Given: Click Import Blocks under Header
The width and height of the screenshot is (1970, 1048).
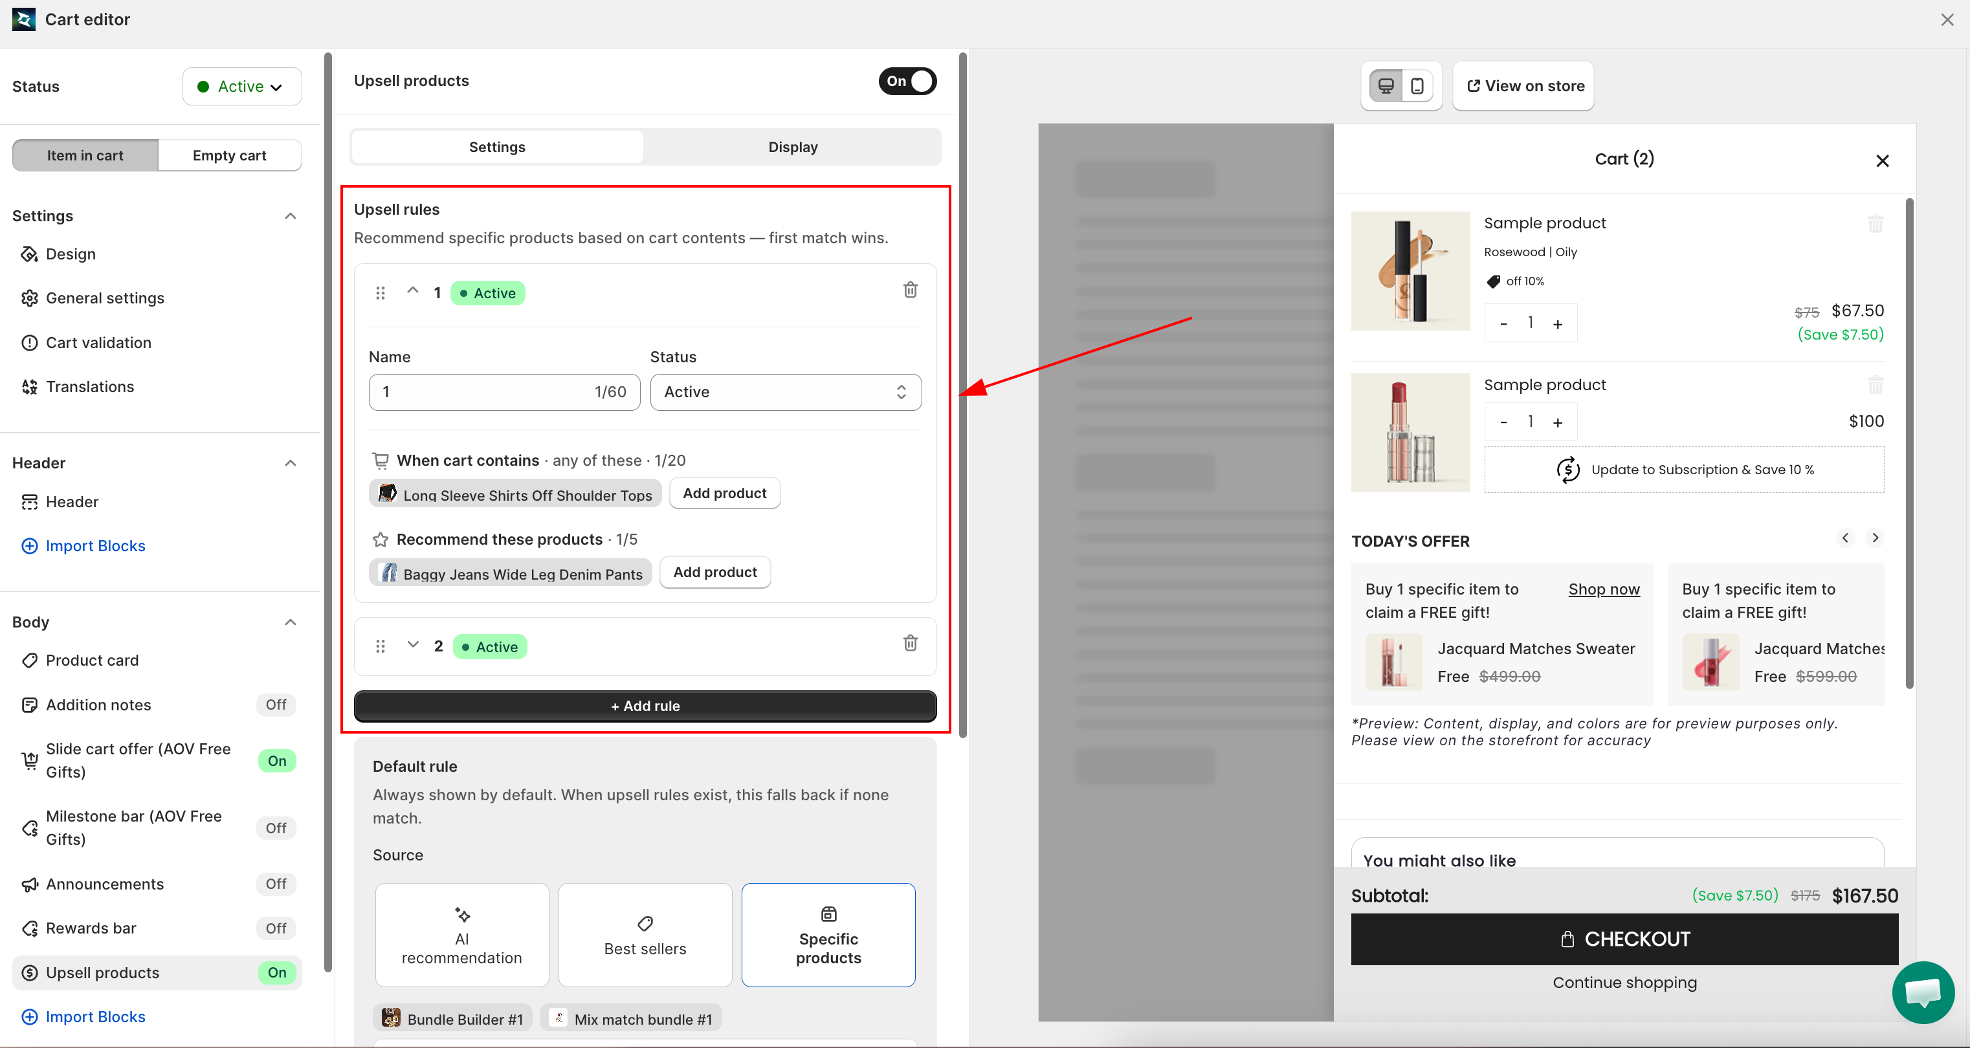Looking at the screenshot, I should (83, 546).
